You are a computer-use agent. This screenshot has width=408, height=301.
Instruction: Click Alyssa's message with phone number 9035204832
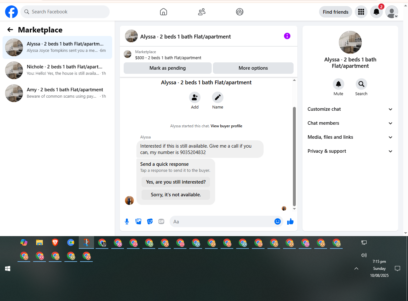coord(200,149)
